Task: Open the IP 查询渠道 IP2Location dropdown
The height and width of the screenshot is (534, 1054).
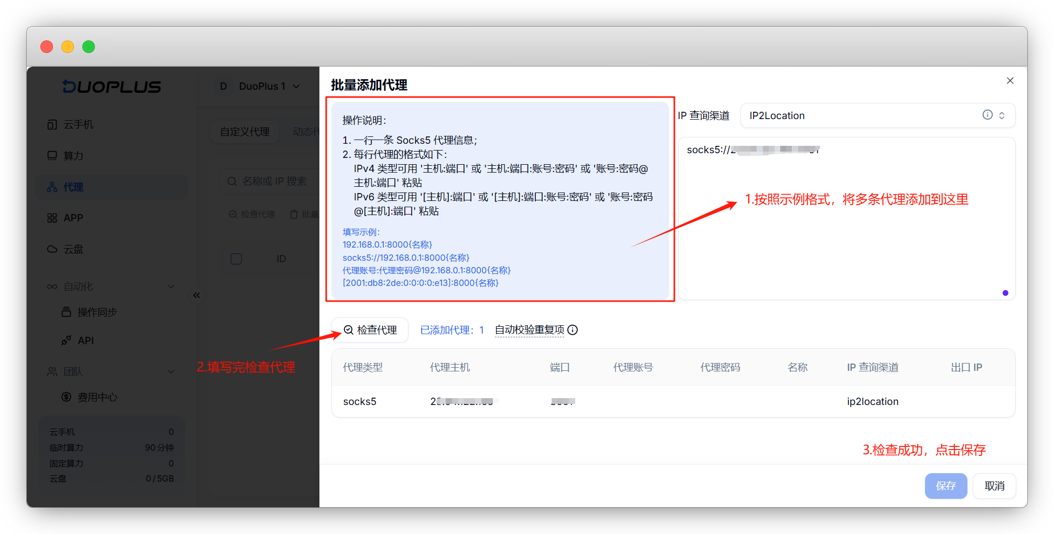Action: coord(877,115)
